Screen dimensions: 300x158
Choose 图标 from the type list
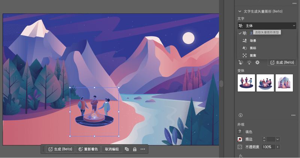coord(253,48)
